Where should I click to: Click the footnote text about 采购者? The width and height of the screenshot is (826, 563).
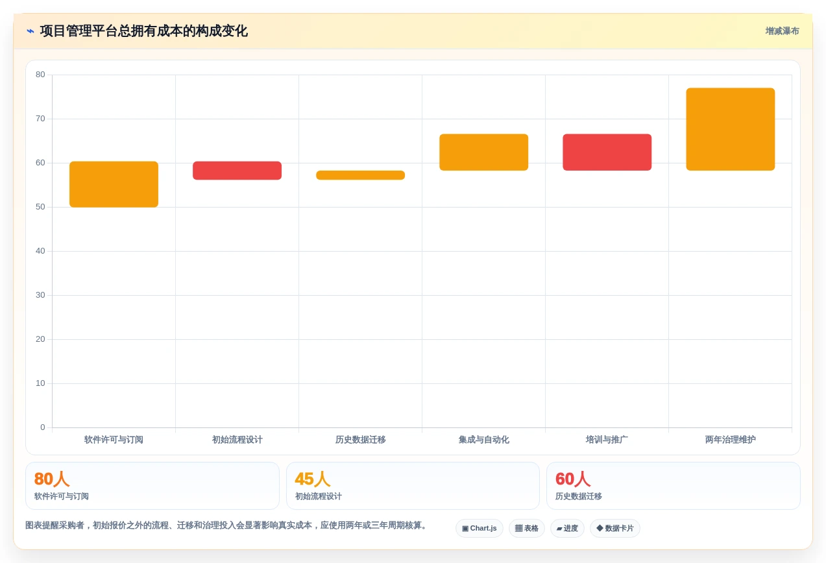click(x=226, y=525)
